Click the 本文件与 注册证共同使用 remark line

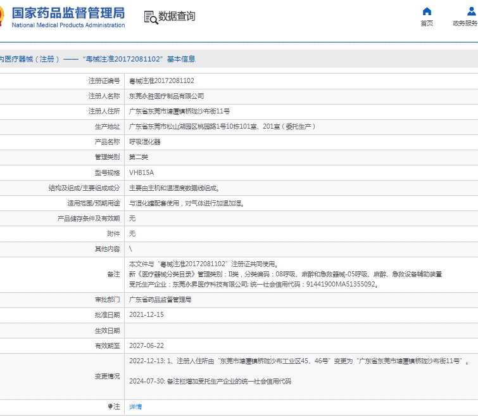pos(203,264)
